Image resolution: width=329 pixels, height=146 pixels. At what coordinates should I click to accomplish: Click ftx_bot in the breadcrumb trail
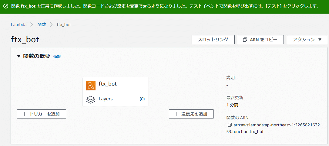click(64, 24)
